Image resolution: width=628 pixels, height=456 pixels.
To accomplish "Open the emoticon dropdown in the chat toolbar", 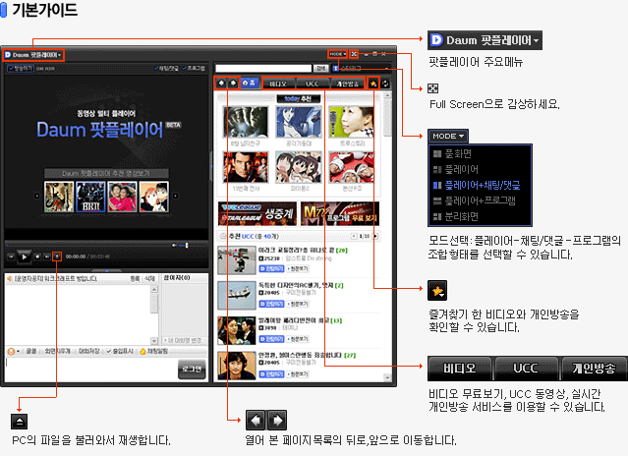I will pos(13,351).
